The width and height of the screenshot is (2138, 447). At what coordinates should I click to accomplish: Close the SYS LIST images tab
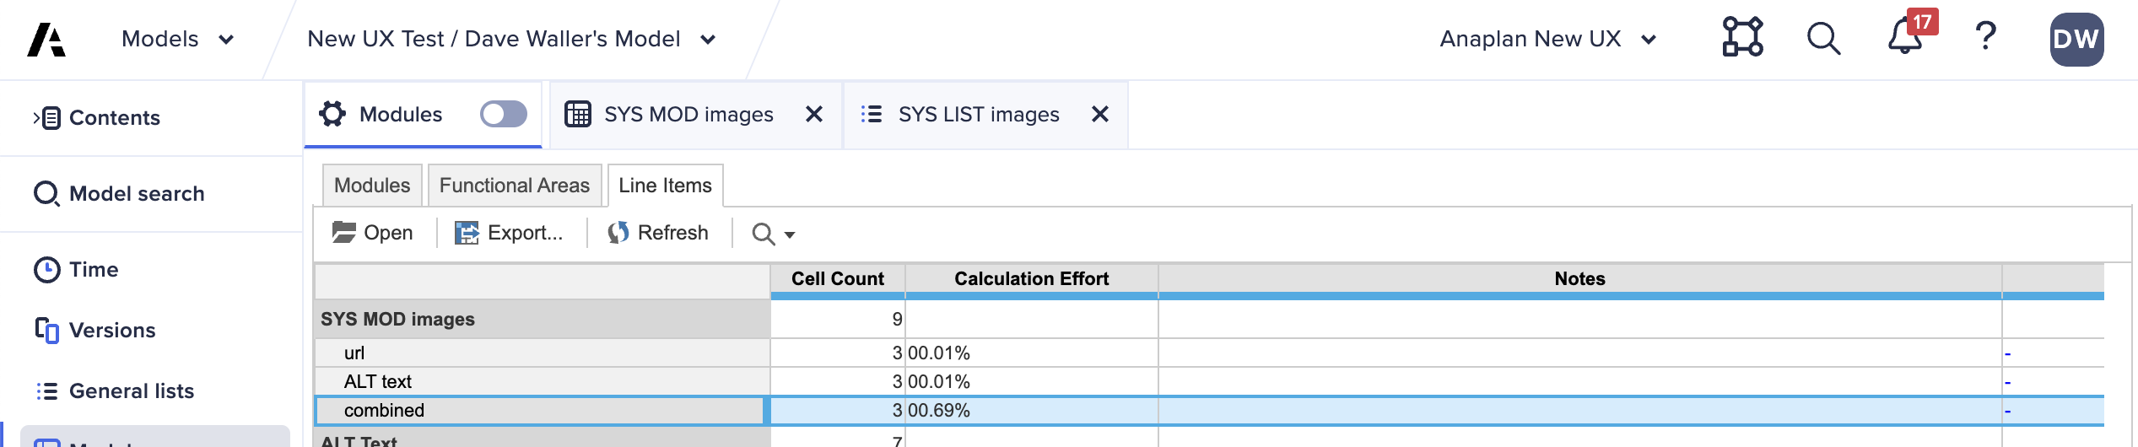pos(1100,114)
